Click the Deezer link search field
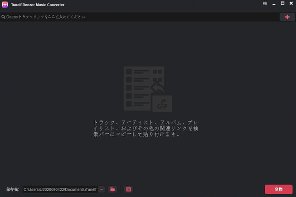 [x=140, y=17]
